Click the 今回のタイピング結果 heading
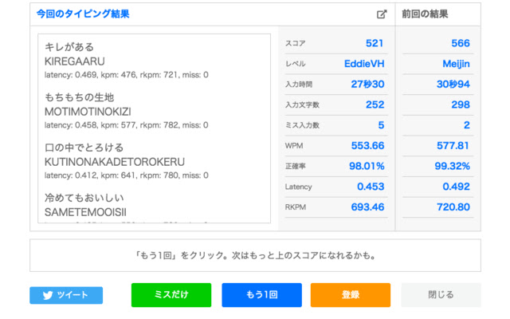 [x=83, y=14]
